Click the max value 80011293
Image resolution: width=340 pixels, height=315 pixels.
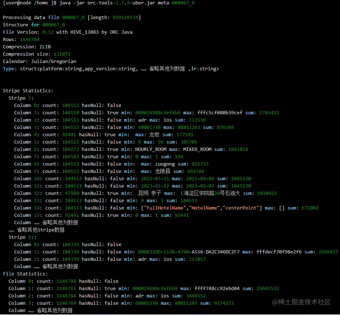pyautogui.click(x=186, y=303)
